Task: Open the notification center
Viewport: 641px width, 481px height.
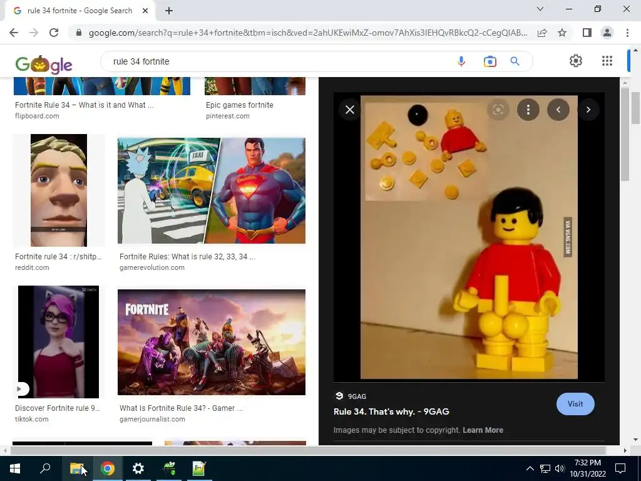Action: pos(620,468)
